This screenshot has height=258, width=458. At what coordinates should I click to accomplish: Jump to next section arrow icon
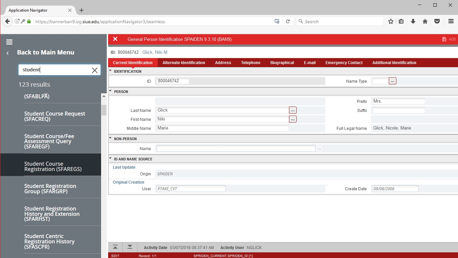point(130,247)
